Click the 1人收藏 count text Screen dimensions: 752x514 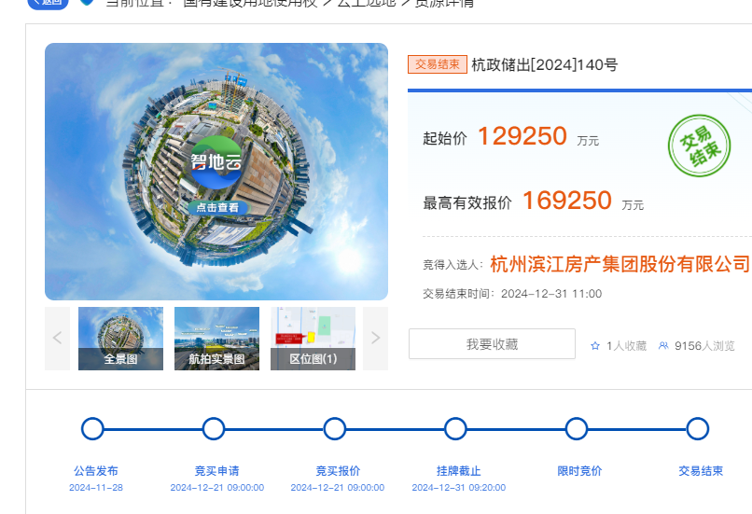tap(626, 346)
